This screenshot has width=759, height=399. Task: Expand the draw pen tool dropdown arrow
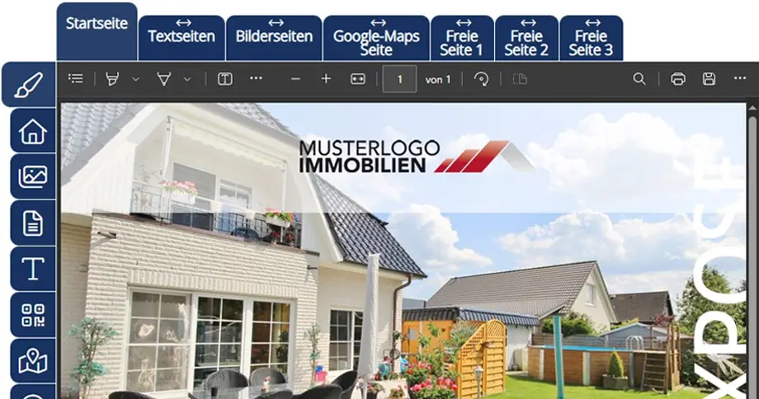[187, 79]
